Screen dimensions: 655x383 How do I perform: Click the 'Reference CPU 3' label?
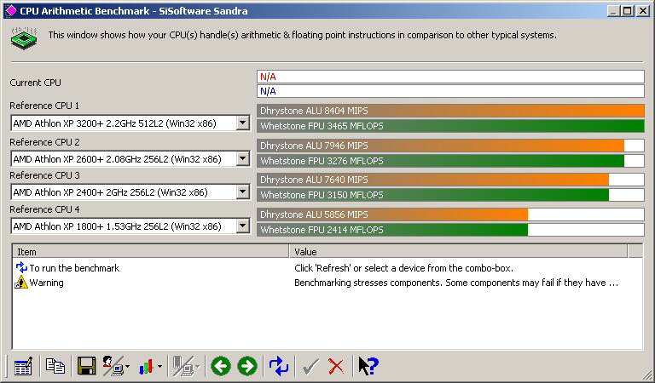pos(44,175)
